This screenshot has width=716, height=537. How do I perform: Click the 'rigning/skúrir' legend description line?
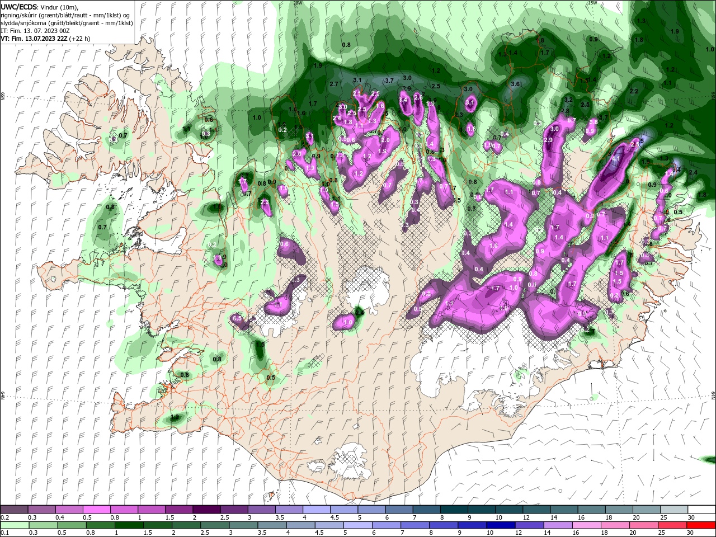(x=65, y=15)
